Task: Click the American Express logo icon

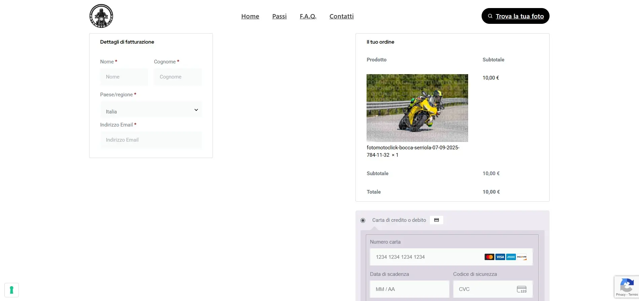Action: [x=511, y=257]
